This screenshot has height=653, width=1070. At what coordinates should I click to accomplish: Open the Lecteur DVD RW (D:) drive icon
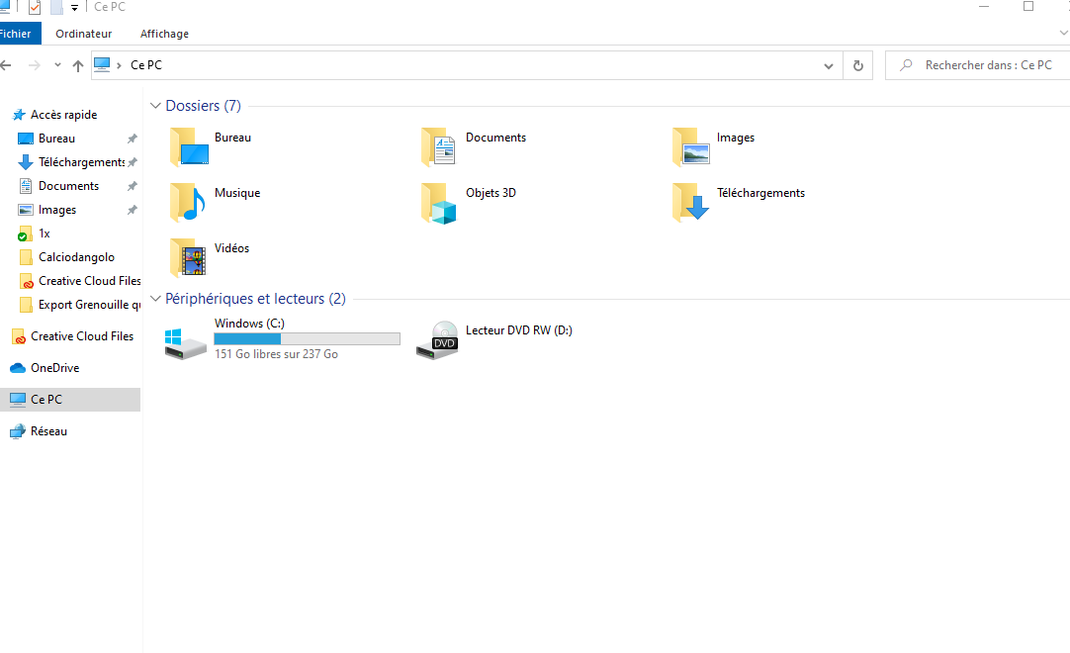click(437, 339)
